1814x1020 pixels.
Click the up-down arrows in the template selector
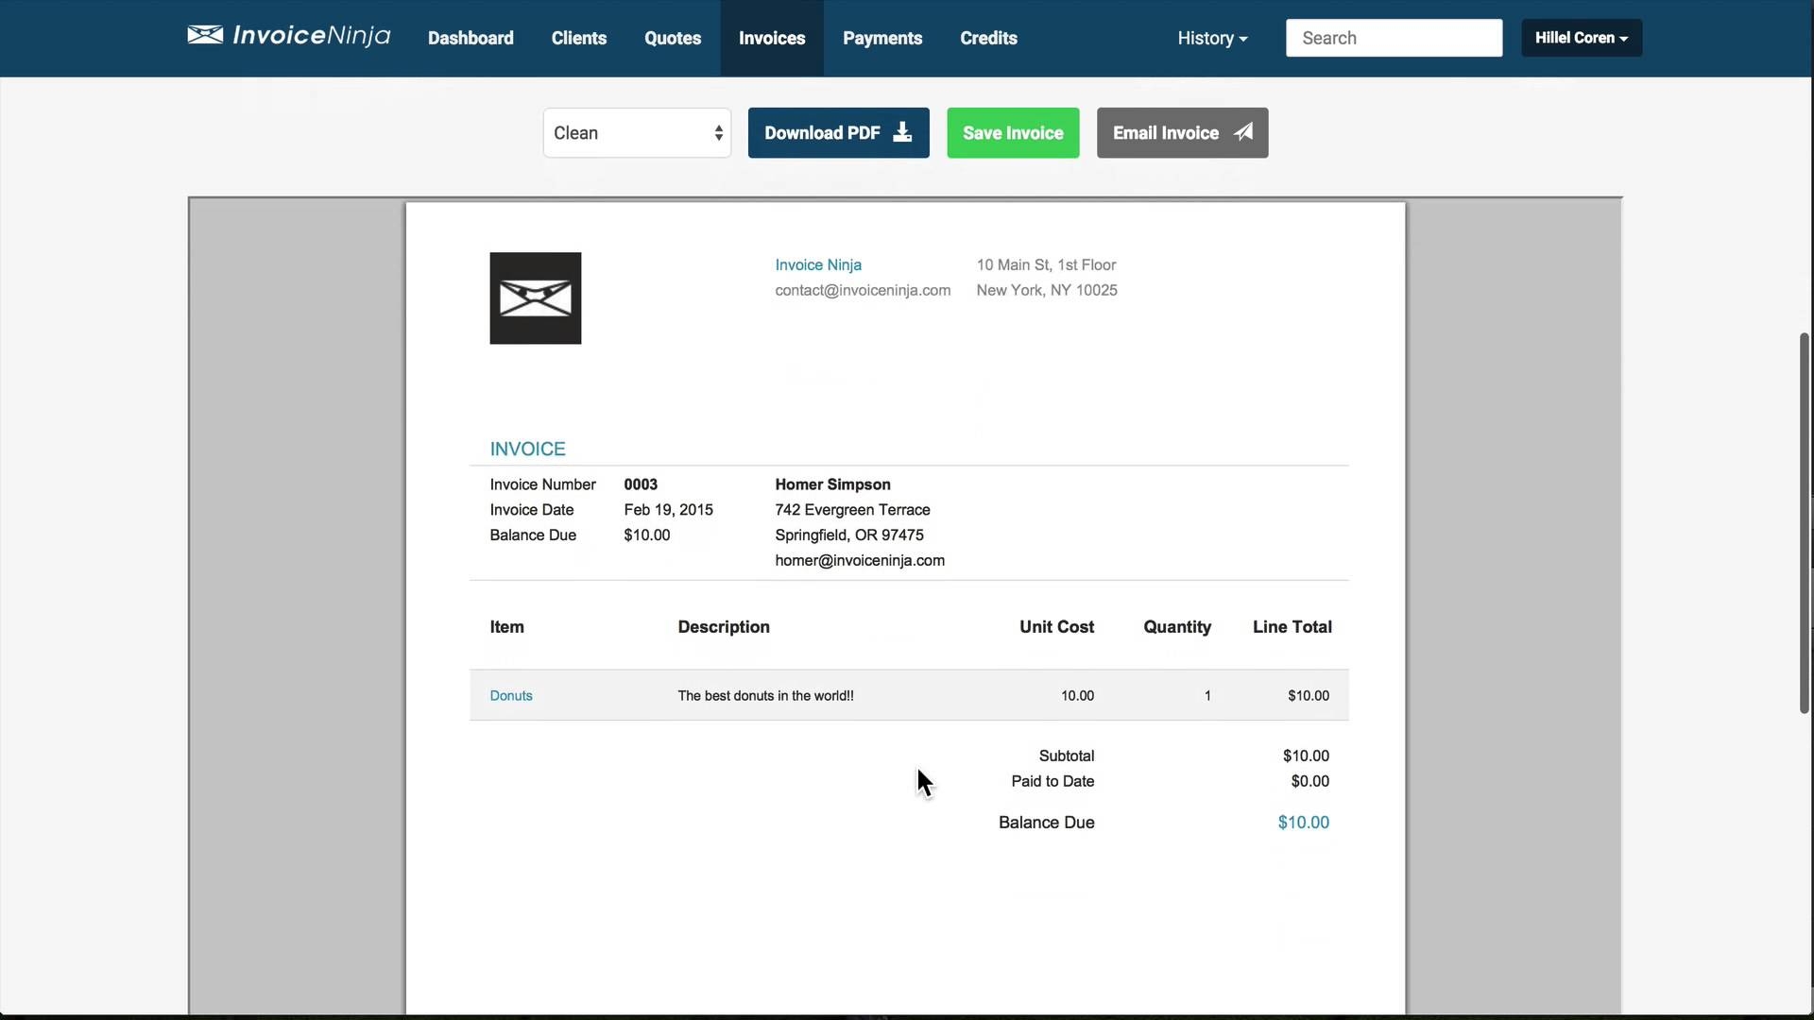(x=718, y=132)
